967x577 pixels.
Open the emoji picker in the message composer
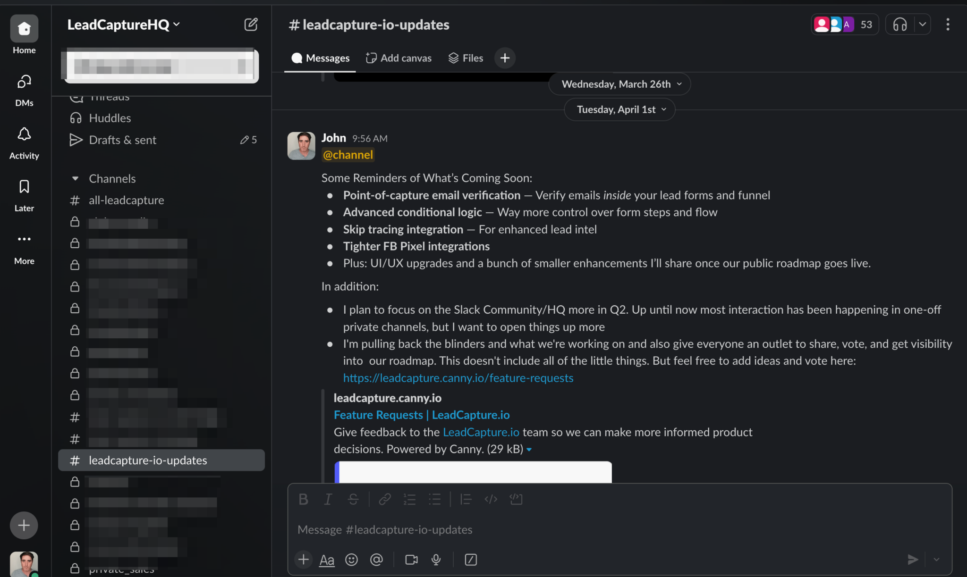pyautogui.click(x=351, y=560)
